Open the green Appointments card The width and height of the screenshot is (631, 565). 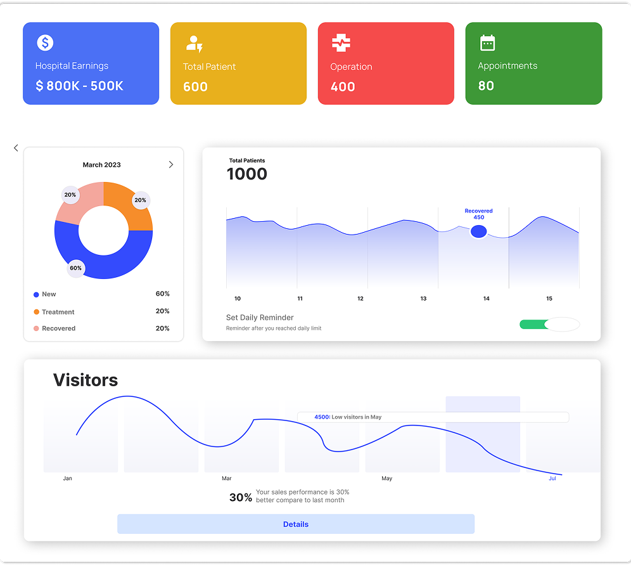click(533, 63)
